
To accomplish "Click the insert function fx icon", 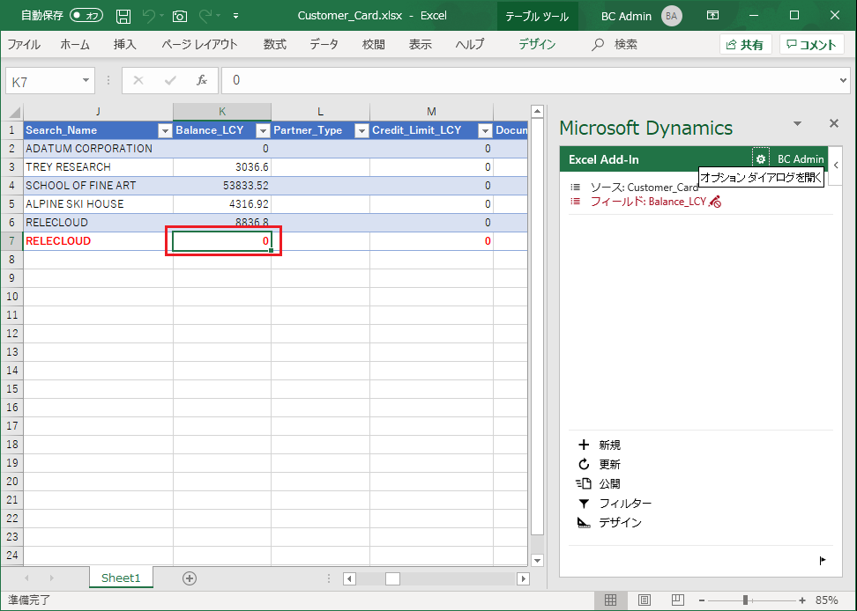I will point(202,81).
